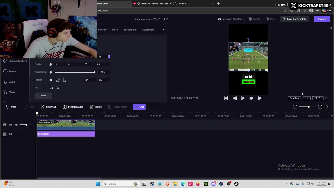The width and height of the screenshot is (334, 188).
Task: Reset the clip transform settings
Action: click(43, 96)
